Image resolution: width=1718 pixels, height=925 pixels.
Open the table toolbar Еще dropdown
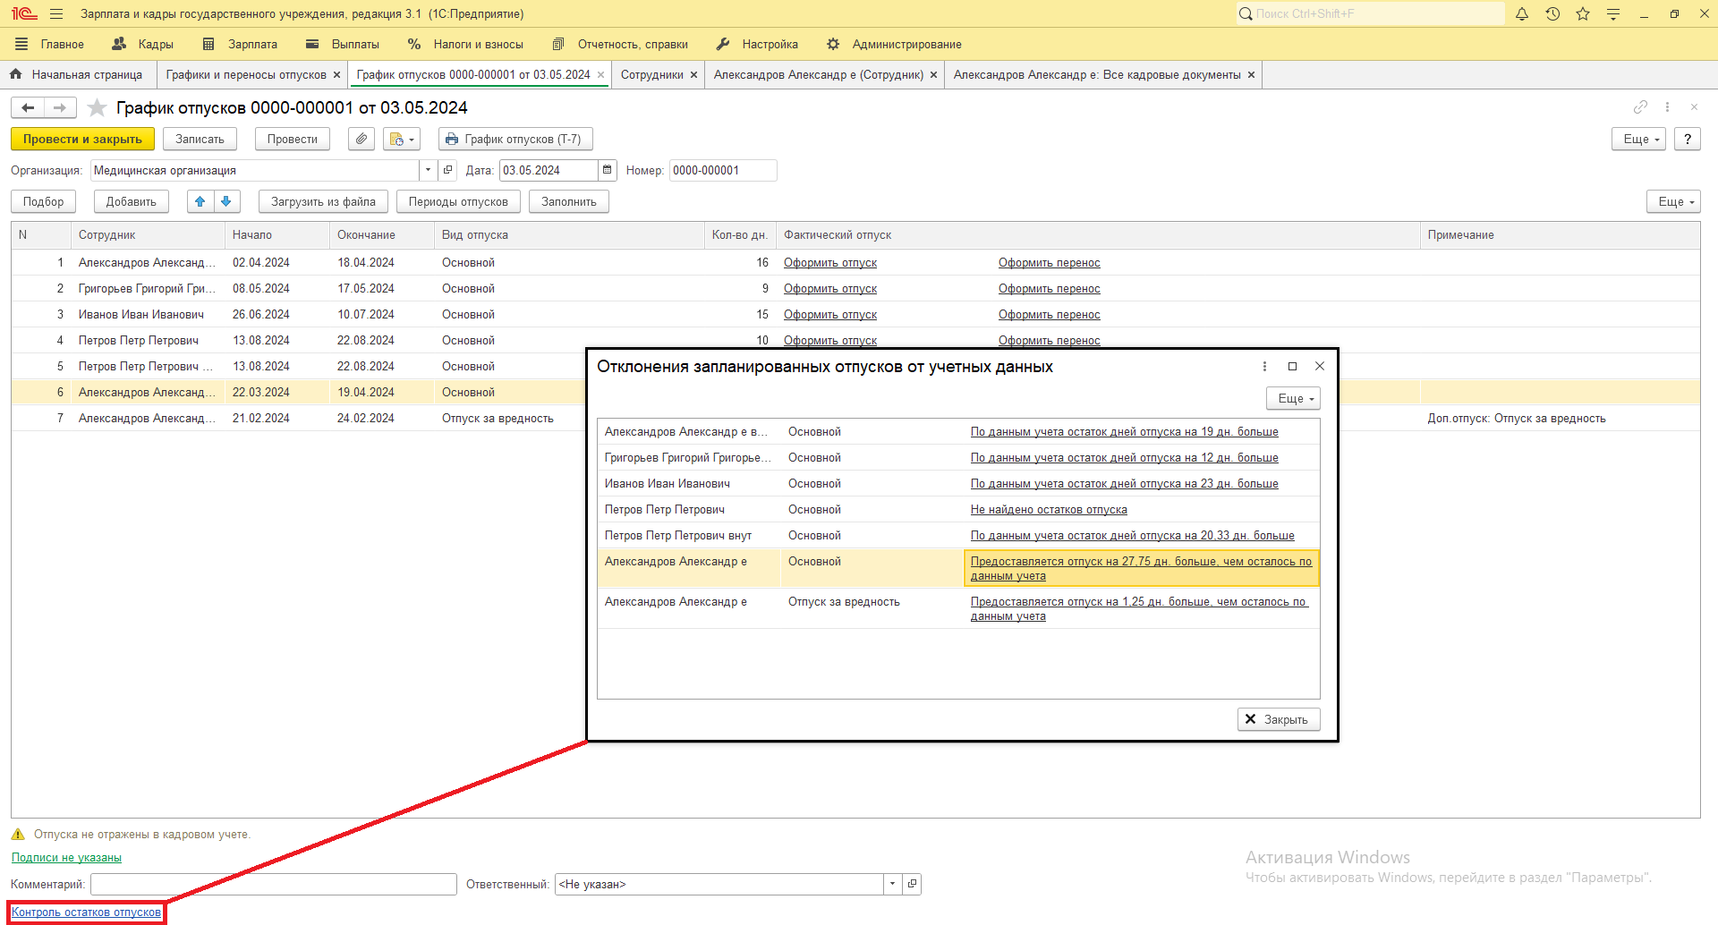point(1673,202)
